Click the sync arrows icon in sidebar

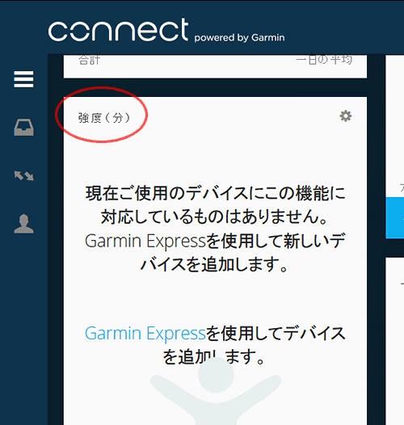[24, 175]
